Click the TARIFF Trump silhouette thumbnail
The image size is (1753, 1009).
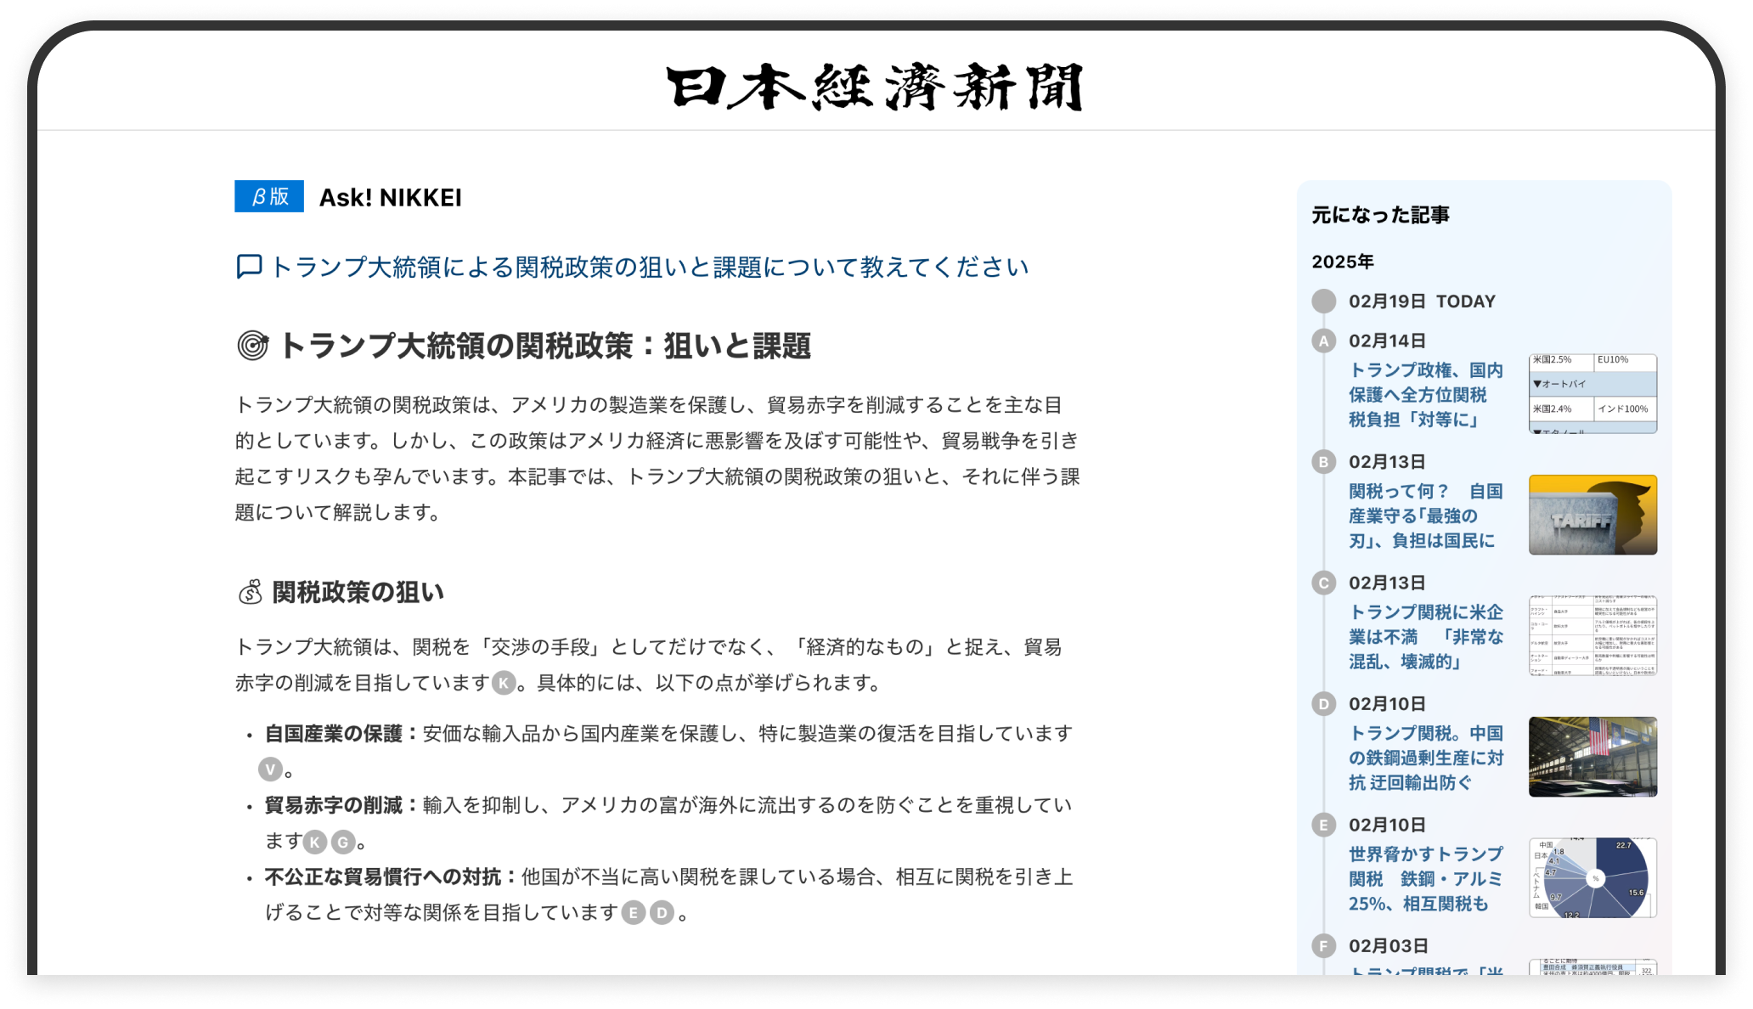click(x=1592, y=515)
